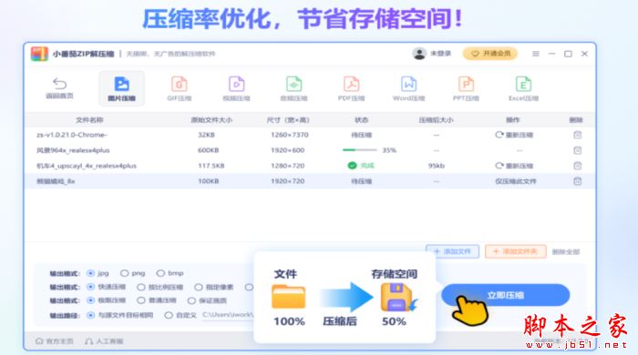Screen dimensions: 638x355
Task: Select file row ending 964x_realesx4plus
Action: pyautogui.click(x=310, y=150)
